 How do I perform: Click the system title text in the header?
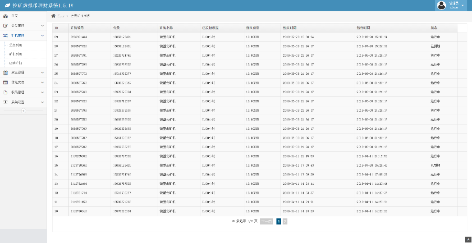(43, 5)
